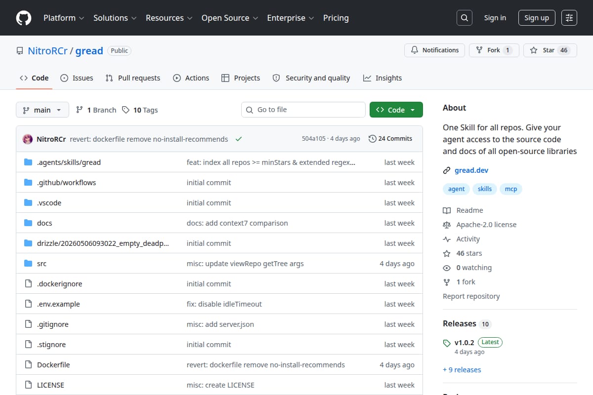Click the src folder icon
593x395 pixels.
coord(28,264)
